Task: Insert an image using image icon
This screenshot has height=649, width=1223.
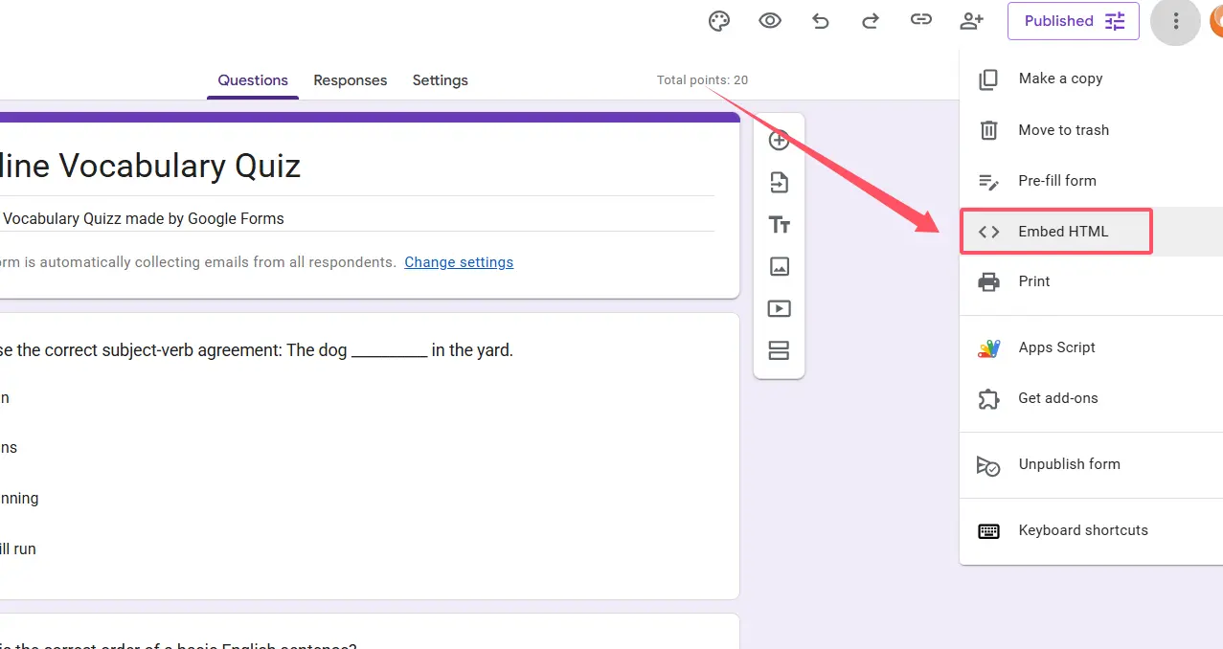Action: point(780,267)
